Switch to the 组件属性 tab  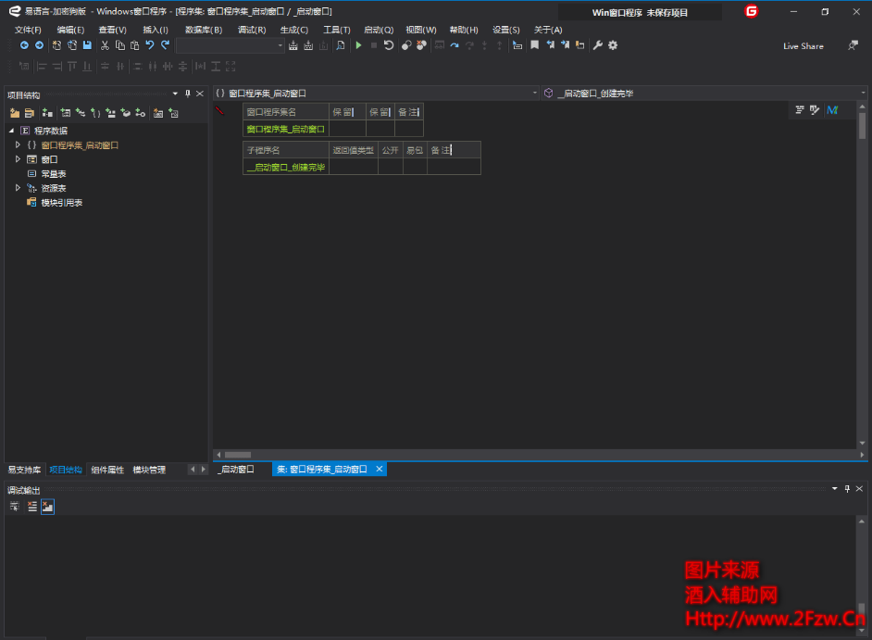point(107,470)
